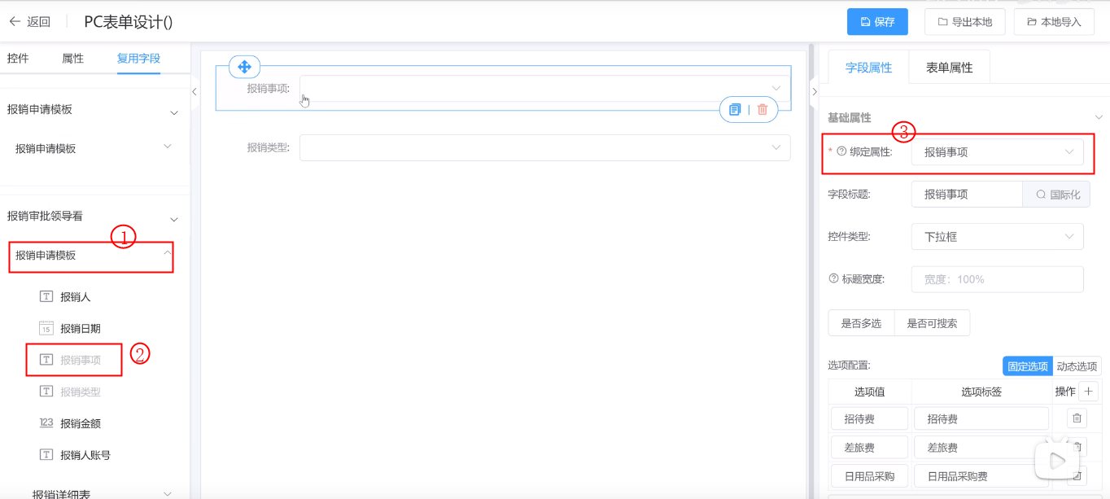Toggle the 是否多选 option
This screenshot has height=499, width=1110.
point(861,323)
